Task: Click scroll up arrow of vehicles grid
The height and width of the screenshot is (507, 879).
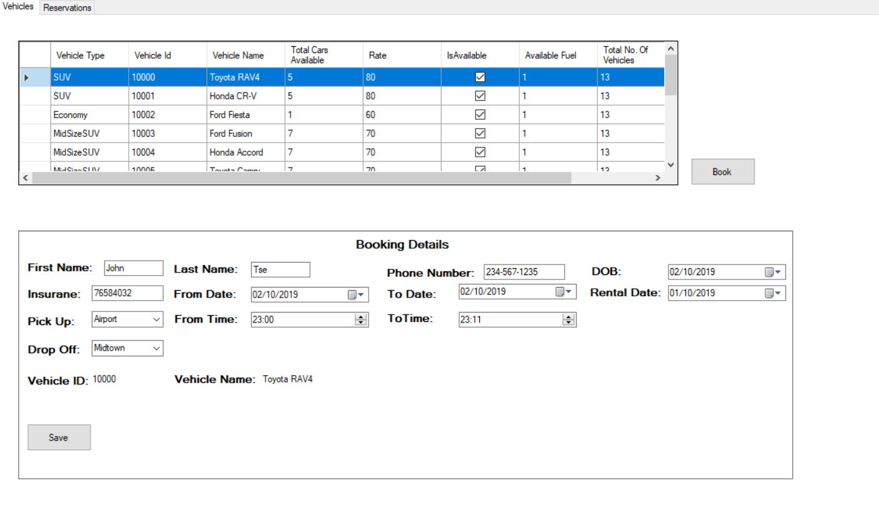Action: coord(670,48)
